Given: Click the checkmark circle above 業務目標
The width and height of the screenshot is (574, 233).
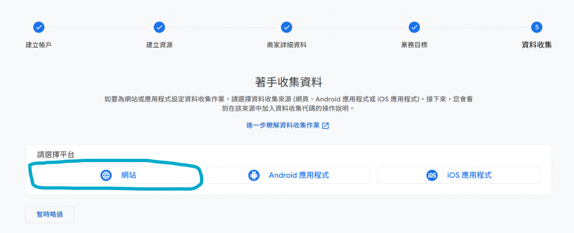Looking at the screenshot, I should point(414,27).
